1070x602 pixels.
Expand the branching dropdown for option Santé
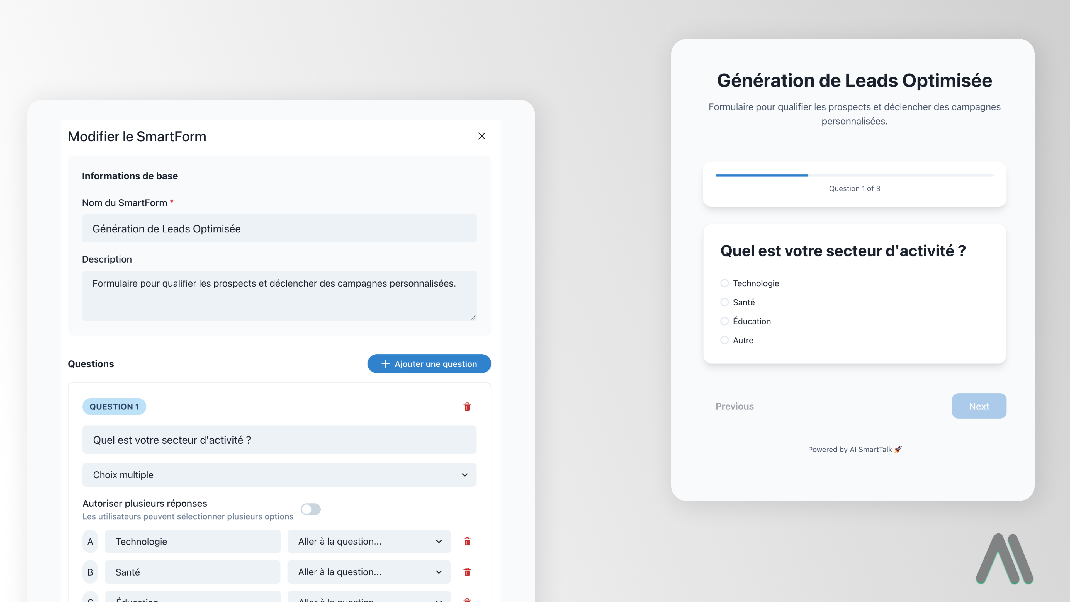click(x=368, y=572)
